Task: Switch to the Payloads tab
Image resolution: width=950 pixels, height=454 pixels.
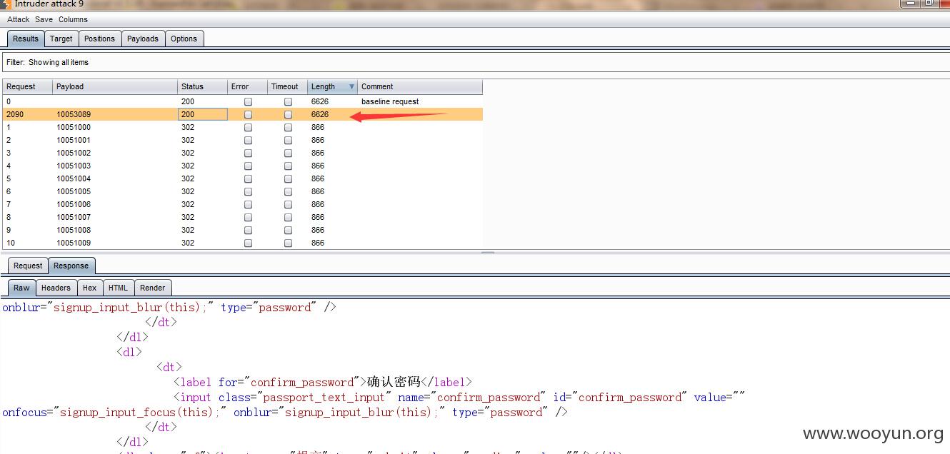Action: click(x=143, y=39)
